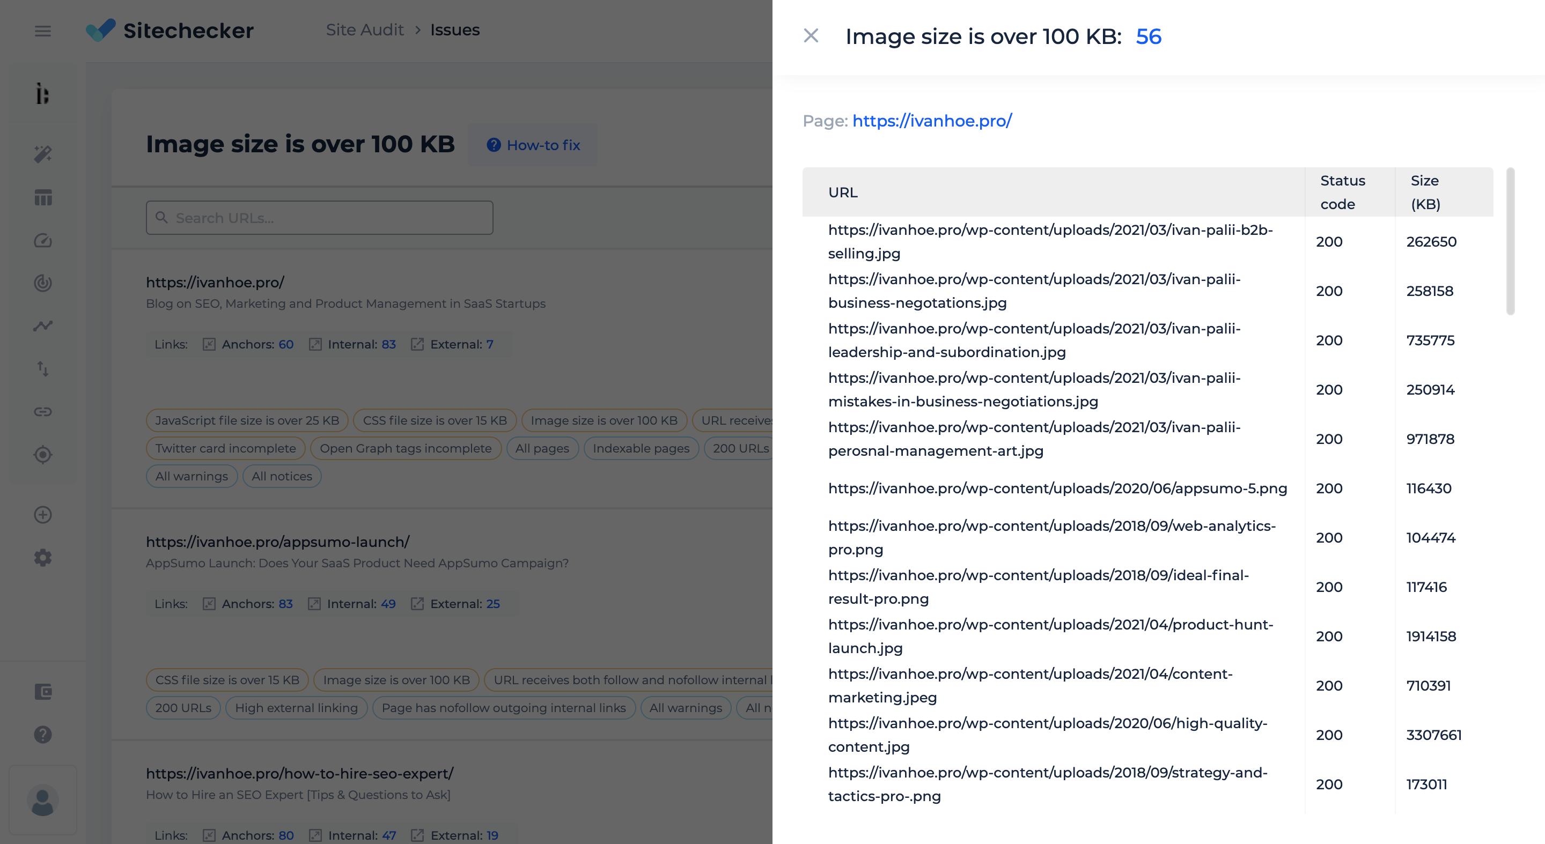Open the radar monitoring sidebar icon
This screenshot has width=1545, height=844.
click(x=42, y=283)
